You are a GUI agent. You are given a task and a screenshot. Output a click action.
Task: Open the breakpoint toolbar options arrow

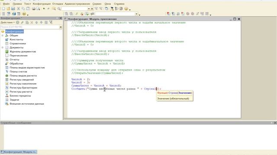click(x=210, y=15)
